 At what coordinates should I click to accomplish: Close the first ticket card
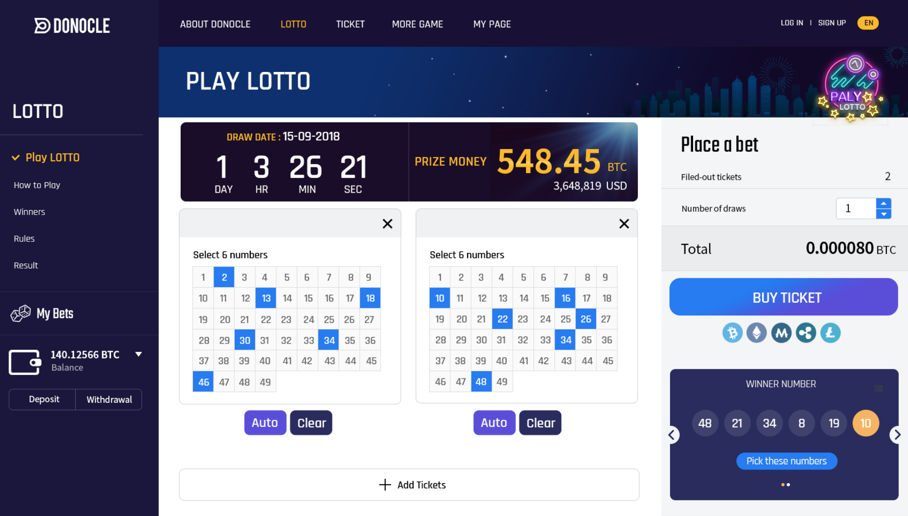coord(388,224)
